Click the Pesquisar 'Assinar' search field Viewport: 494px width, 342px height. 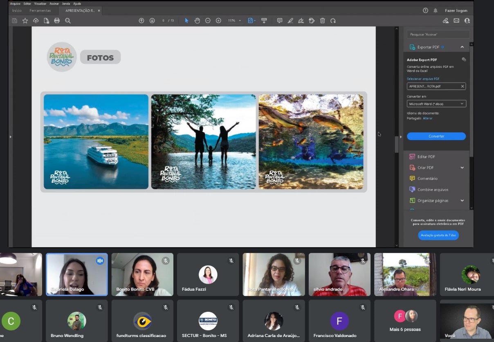click(x=438, y=34)
